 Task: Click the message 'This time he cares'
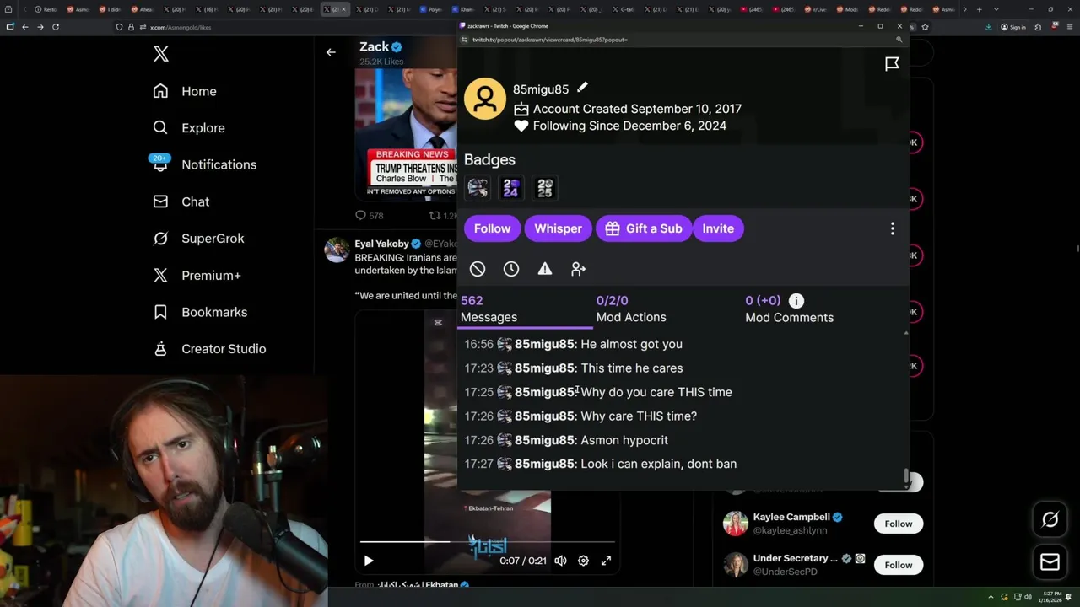(632, 368)
